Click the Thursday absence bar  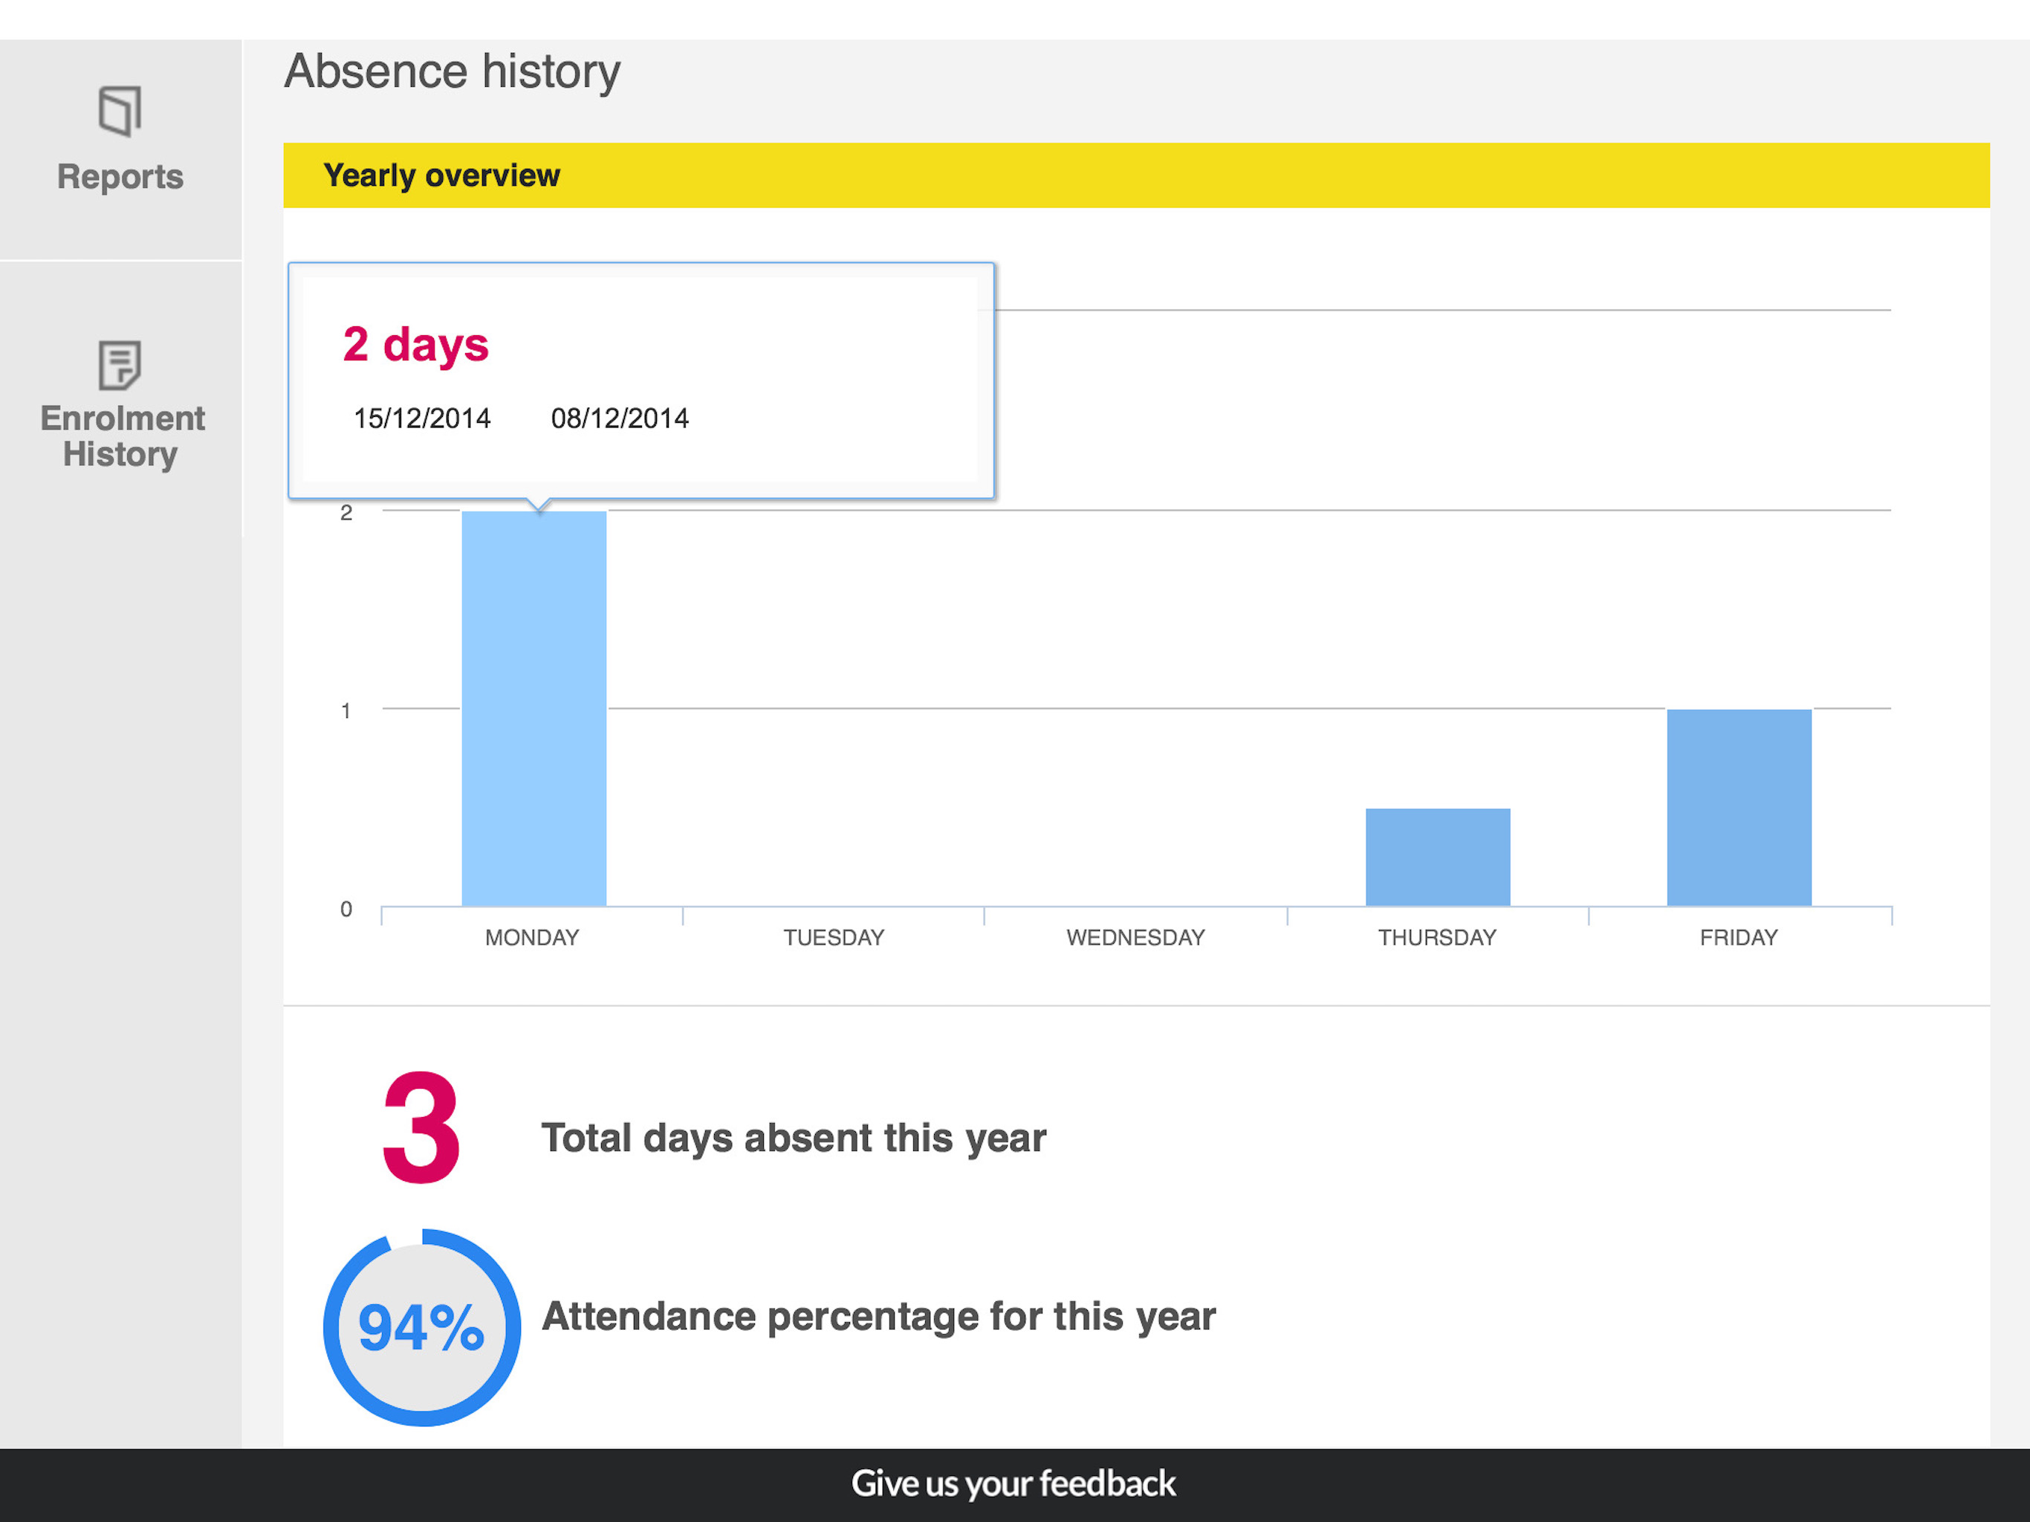(x=1437, y=856)
